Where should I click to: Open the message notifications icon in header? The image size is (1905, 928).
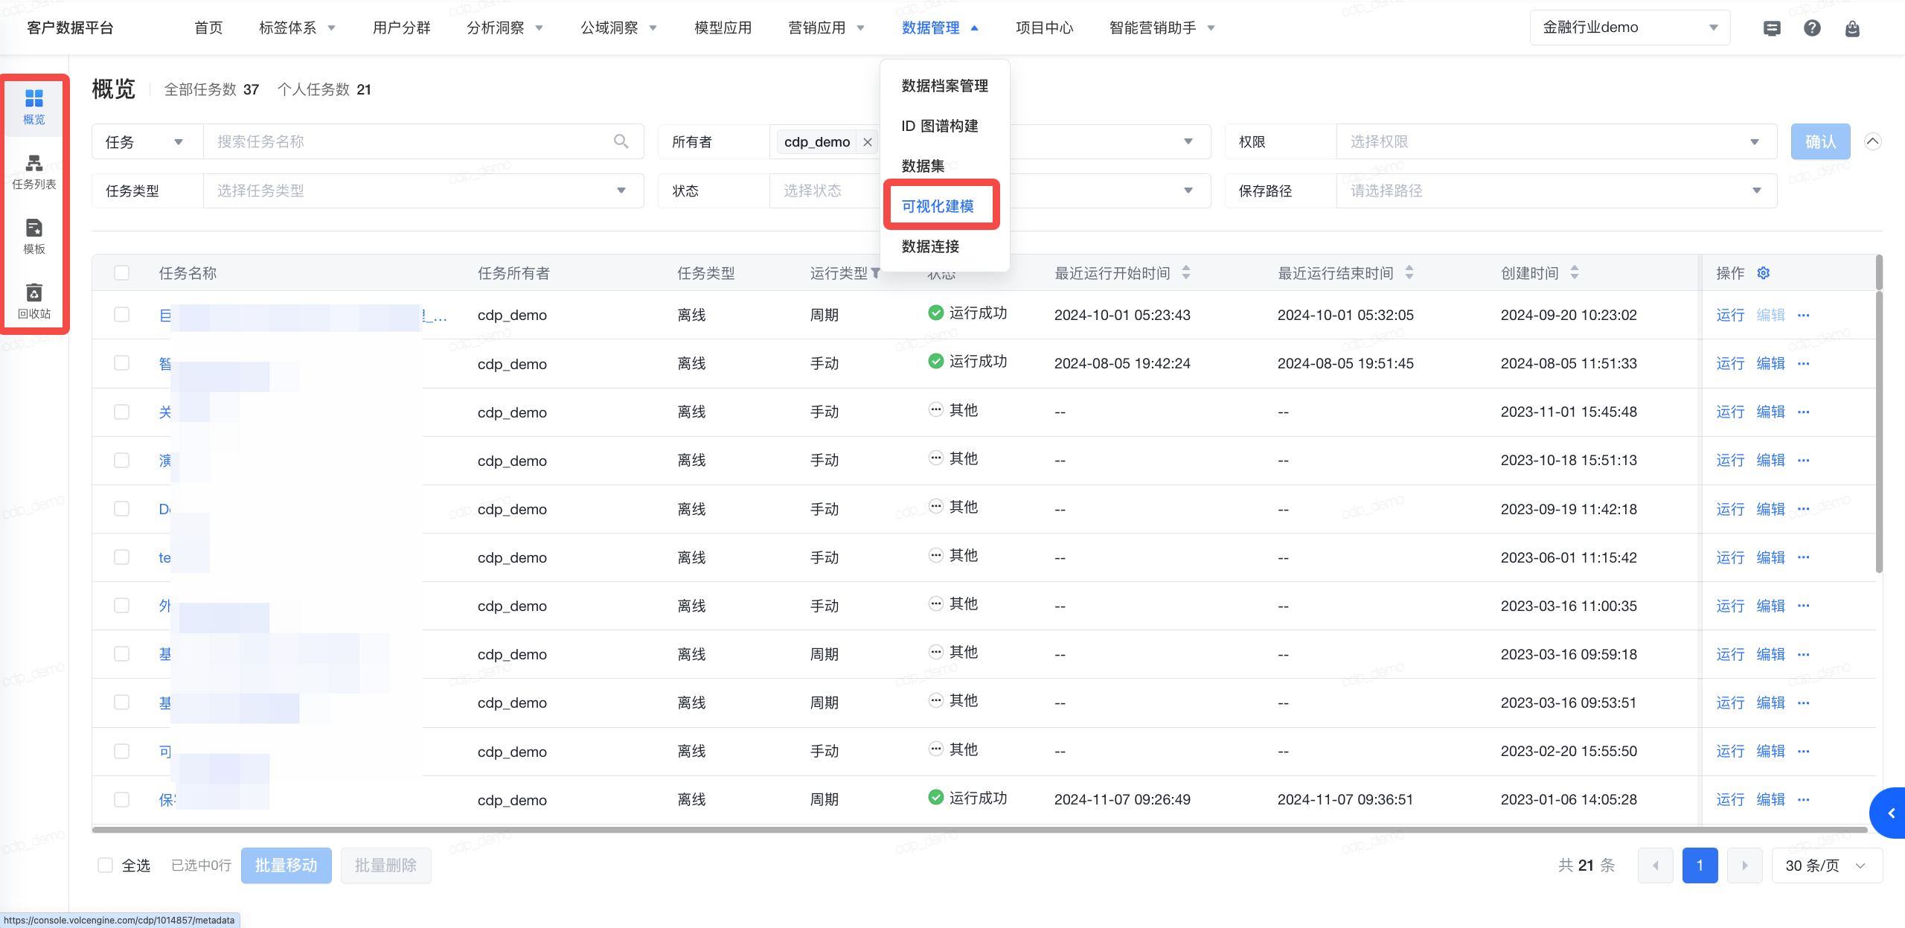click(1772, 28)
